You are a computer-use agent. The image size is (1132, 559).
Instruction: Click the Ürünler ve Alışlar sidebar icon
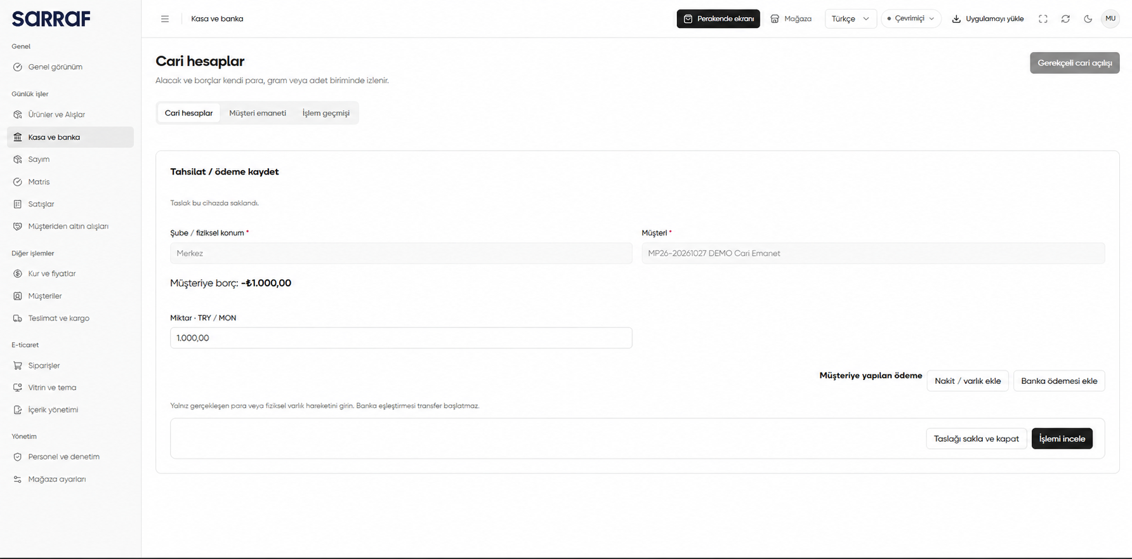point(18,115)
